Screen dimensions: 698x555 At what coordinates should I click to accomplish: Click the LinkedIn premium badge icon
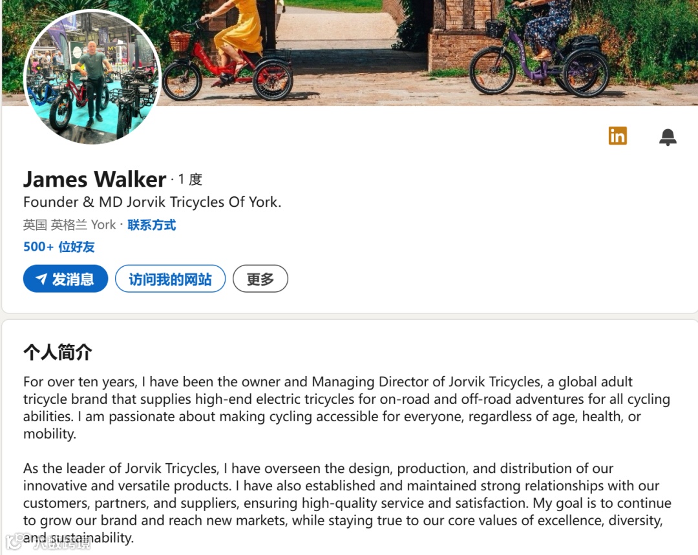pos(617,136)
